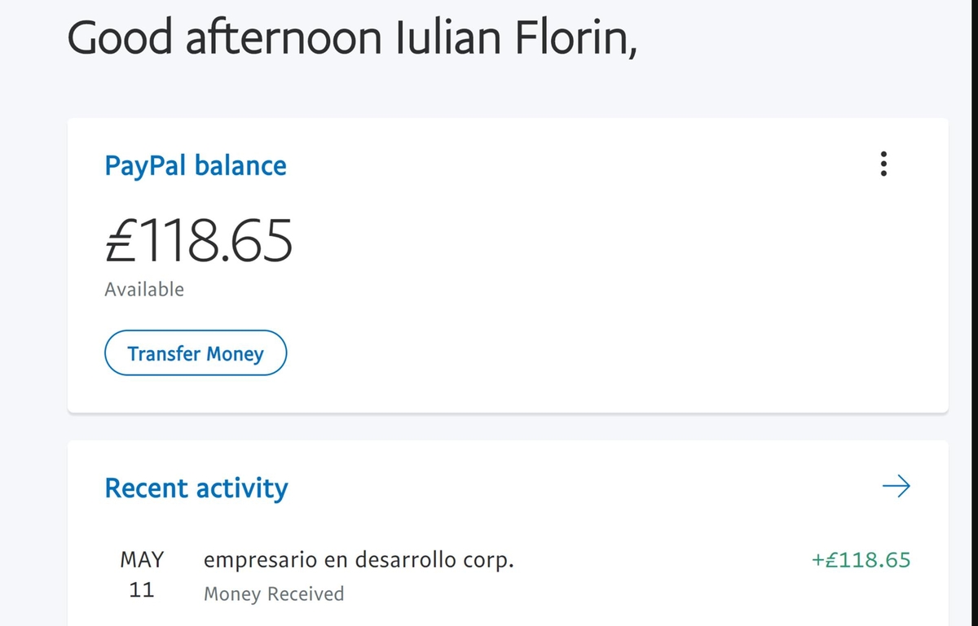The image size is (978, 626).
Task: Click the Recent activity right-arrow icon
Action: pos(896,487)
